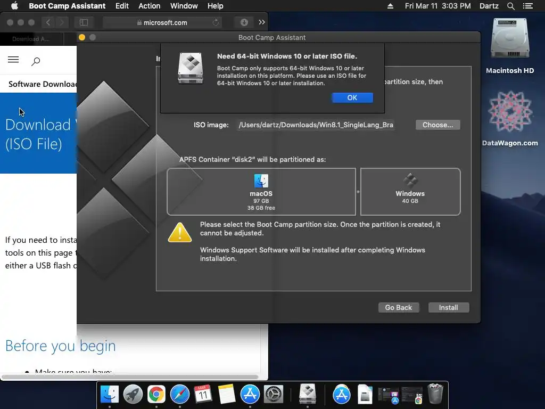
Task: Click OK in the ISO alert
Action: pos(352,98)
